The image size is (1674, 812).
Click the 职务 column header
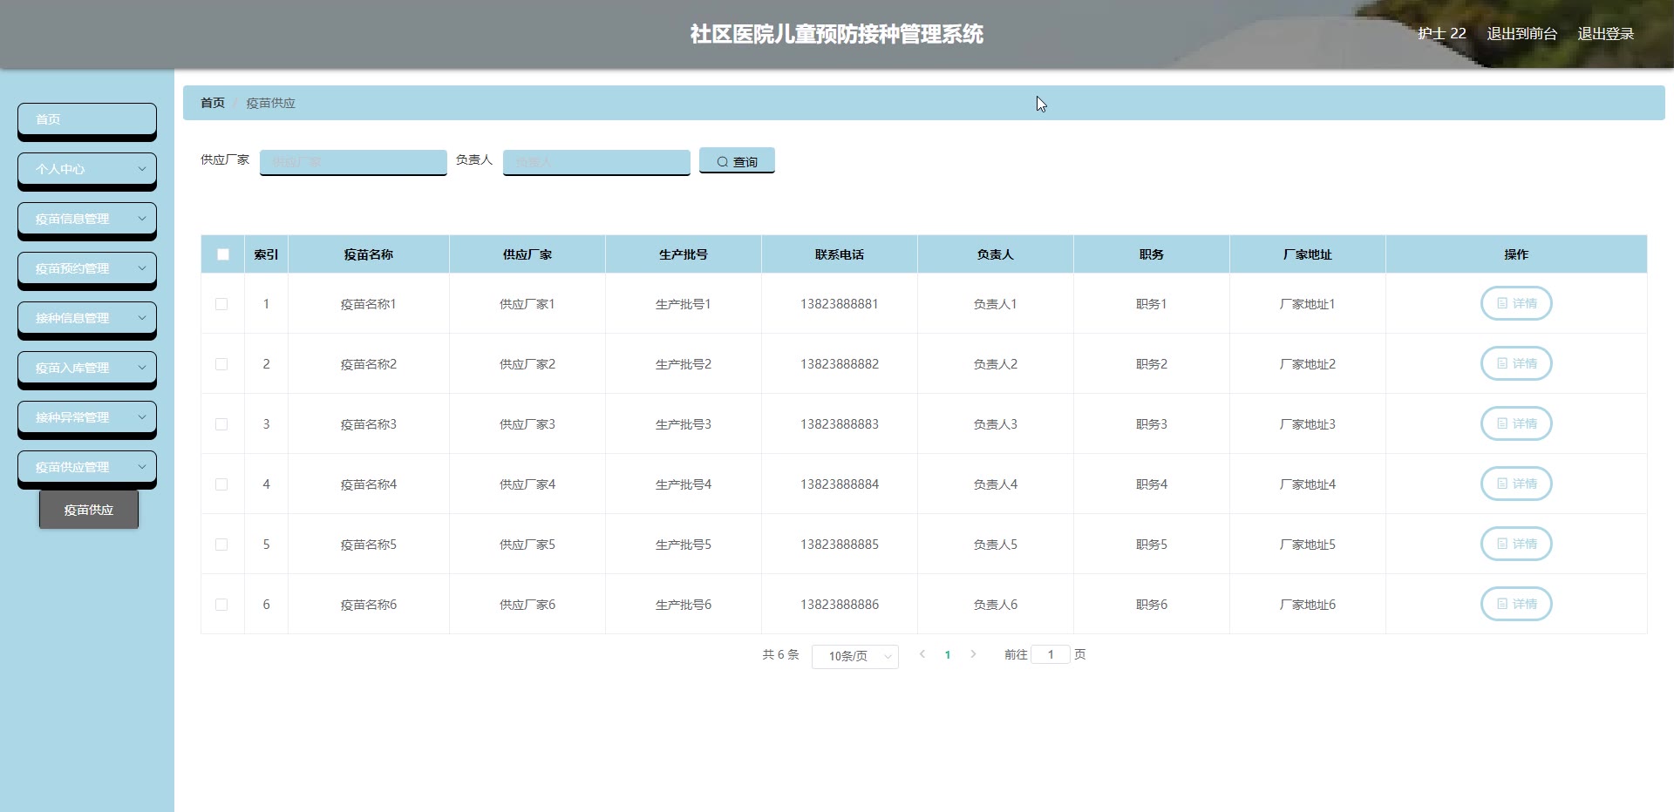[1152, 254]
